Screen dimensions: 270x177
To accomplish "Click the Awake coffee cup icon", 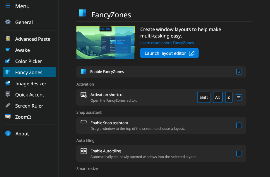I will click(x=8, y=50).
